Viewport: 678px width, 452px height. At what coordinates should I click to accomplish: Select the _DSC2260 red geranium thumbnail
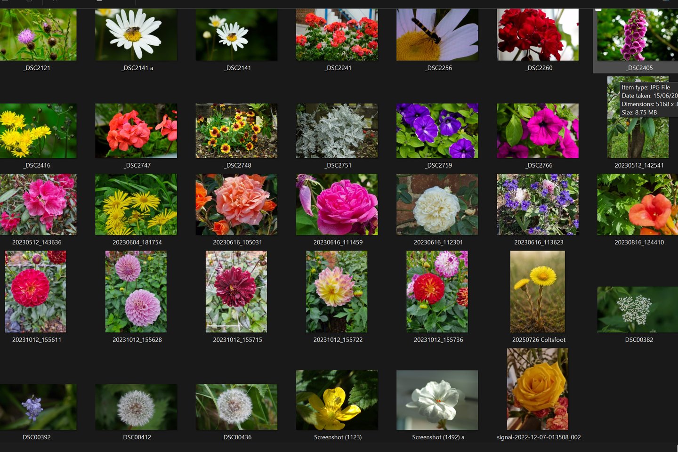click(538, 34)
